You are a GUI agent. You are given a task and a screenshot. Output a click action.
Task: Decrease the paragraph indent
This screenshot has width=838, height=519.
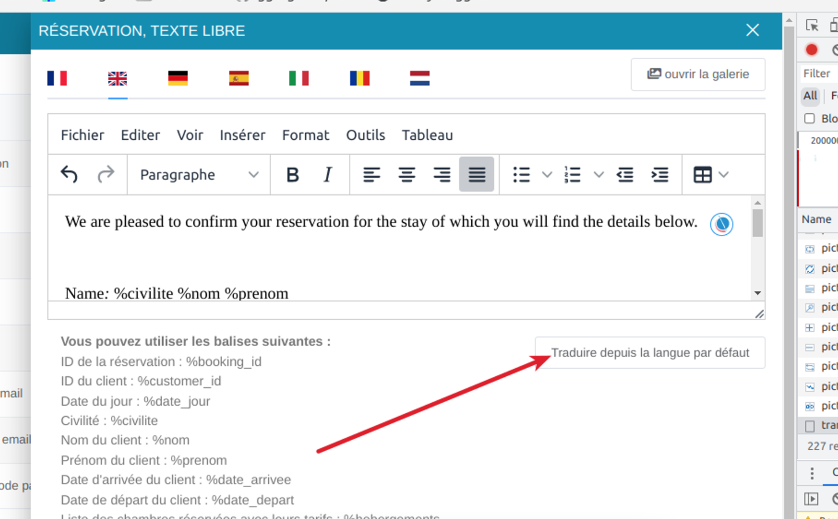click(x=625, y=175)
